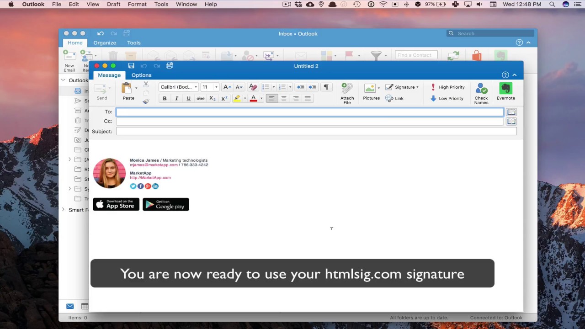
Task: Open address book beside To field
Action: click(511, 112)
